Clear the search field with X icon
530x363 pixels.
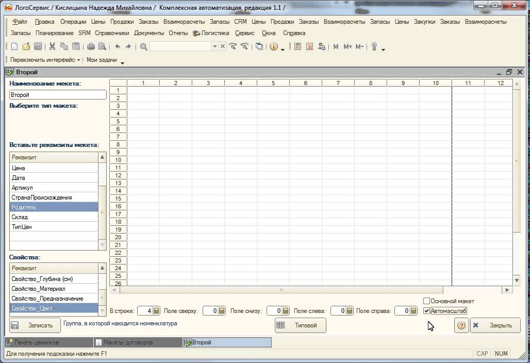[x=223, y=46]
